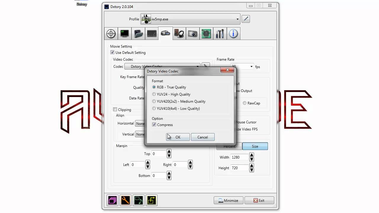Open the Frame Rate fps dropdown
Viewport: 379px width, 213px height.
[251, 67]
